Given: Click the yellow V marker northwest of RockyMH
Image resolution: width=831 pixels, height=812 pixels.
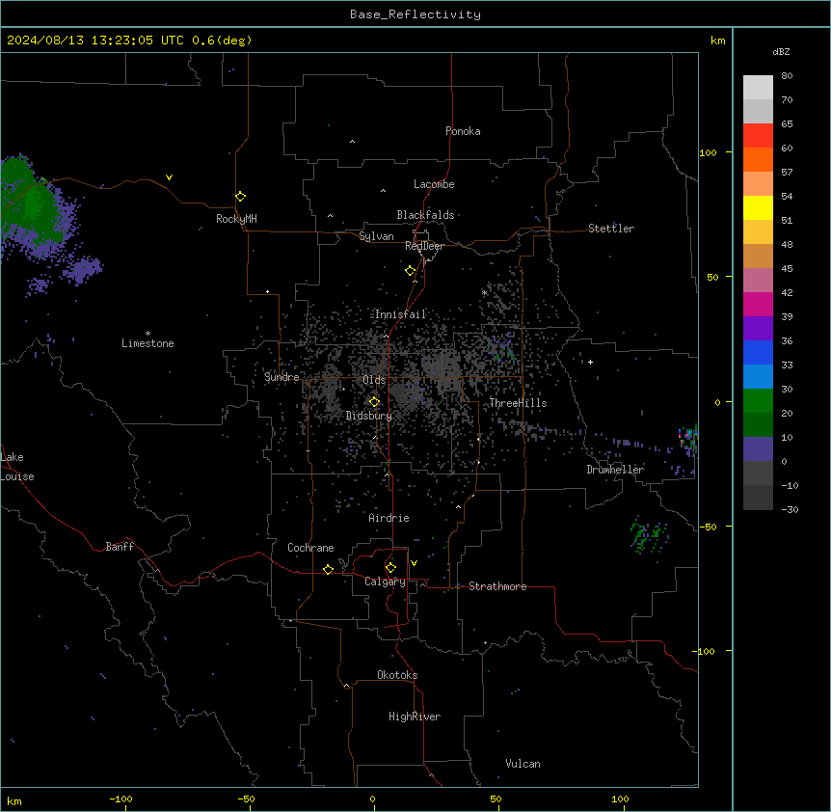Looking at the screenshot, I should pyautogui.click(x=169, y=177).
